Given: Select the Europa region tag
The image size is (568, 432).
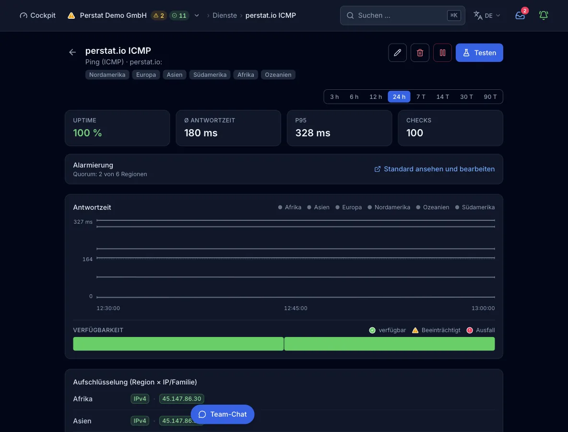Looking at the screenshot, I should [x=146, y=75].
